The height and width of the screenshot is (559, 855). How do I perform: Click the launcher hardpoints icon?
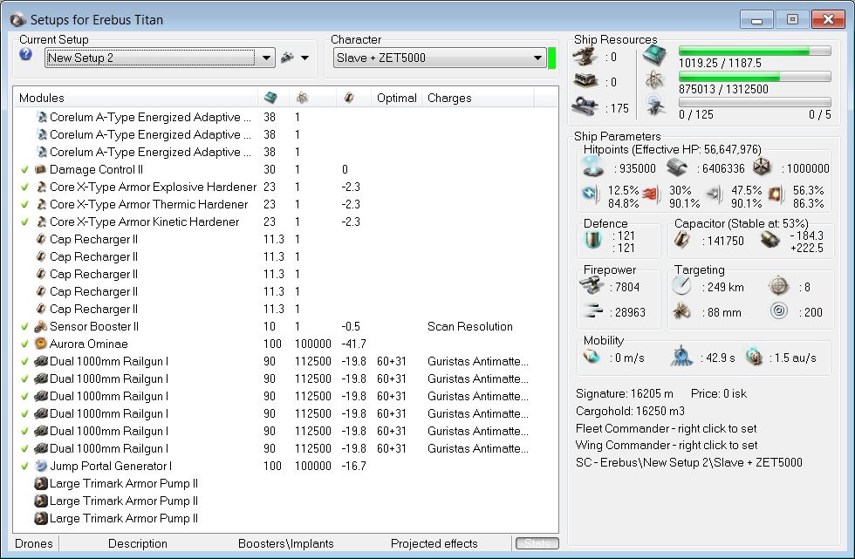(x=585, y=81)
